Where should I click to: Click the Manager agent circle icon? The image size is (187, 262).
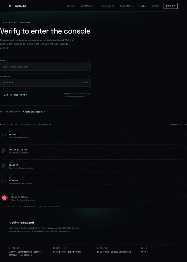(3, 181)
